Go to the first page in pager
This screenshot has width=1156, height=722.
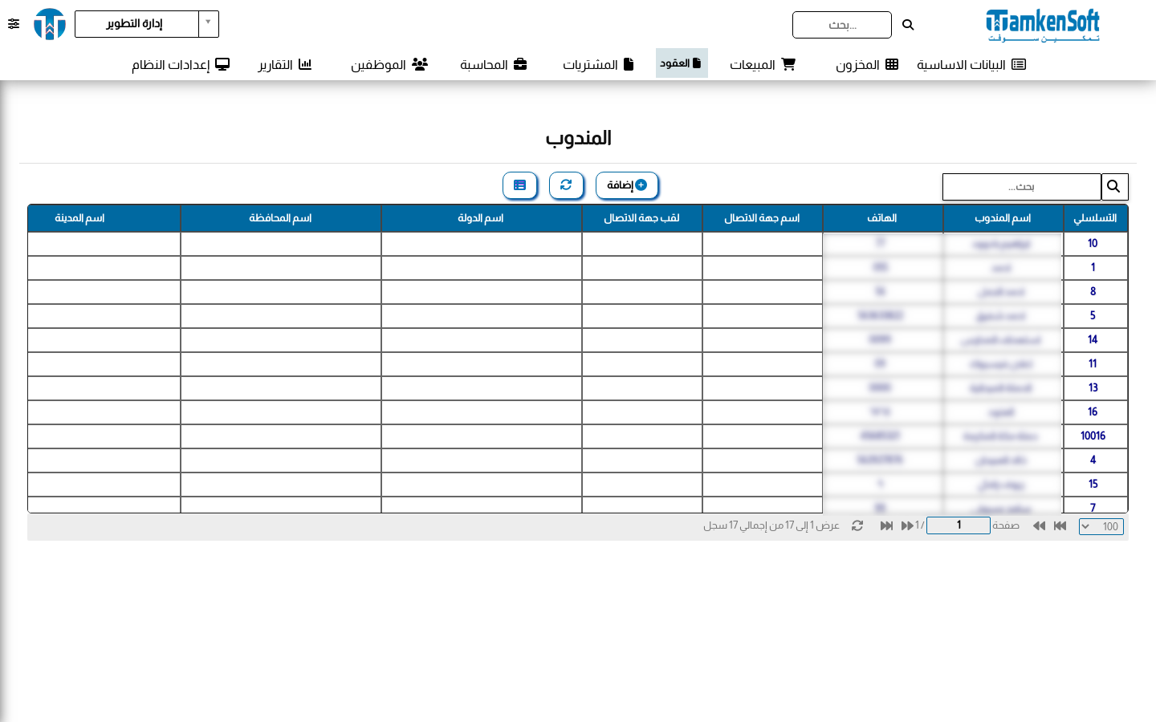(1060, 525)
